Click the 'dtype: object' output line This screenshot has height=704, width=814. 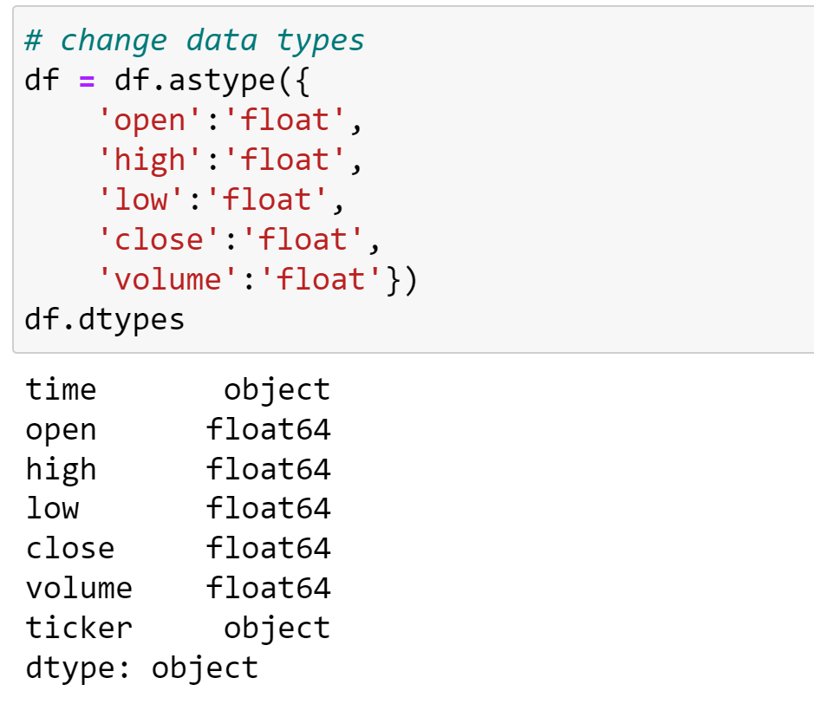click(x=141, y=668)
